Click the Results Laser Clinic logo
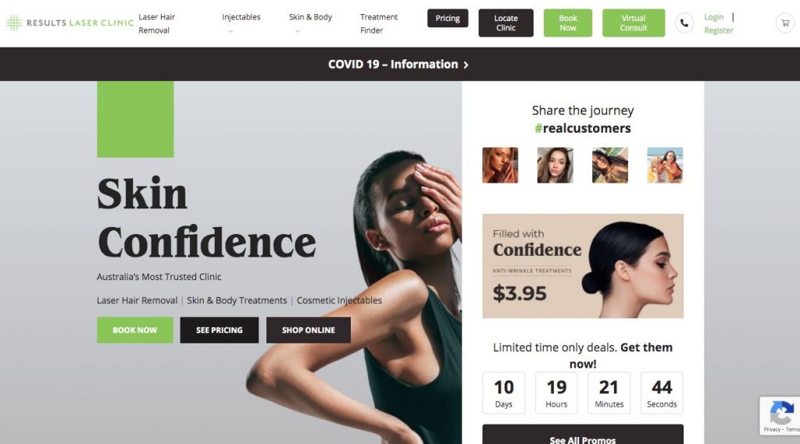Viewport: 800px width, 444px height. click(70, 23)
